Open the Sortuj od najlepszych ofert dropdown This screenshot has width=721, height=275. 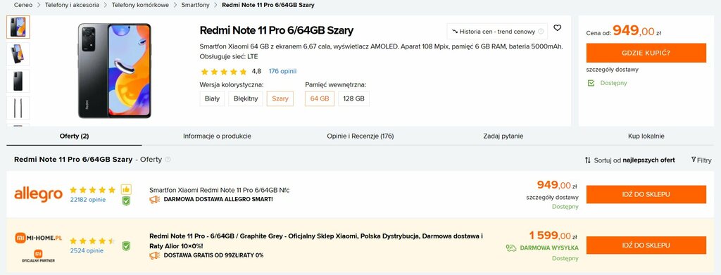[x=629, y=160]
